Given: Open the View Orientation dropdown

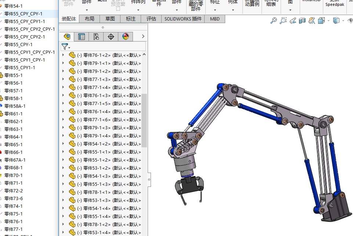Looking at the screenshot, I should click(x=322, y=21).
